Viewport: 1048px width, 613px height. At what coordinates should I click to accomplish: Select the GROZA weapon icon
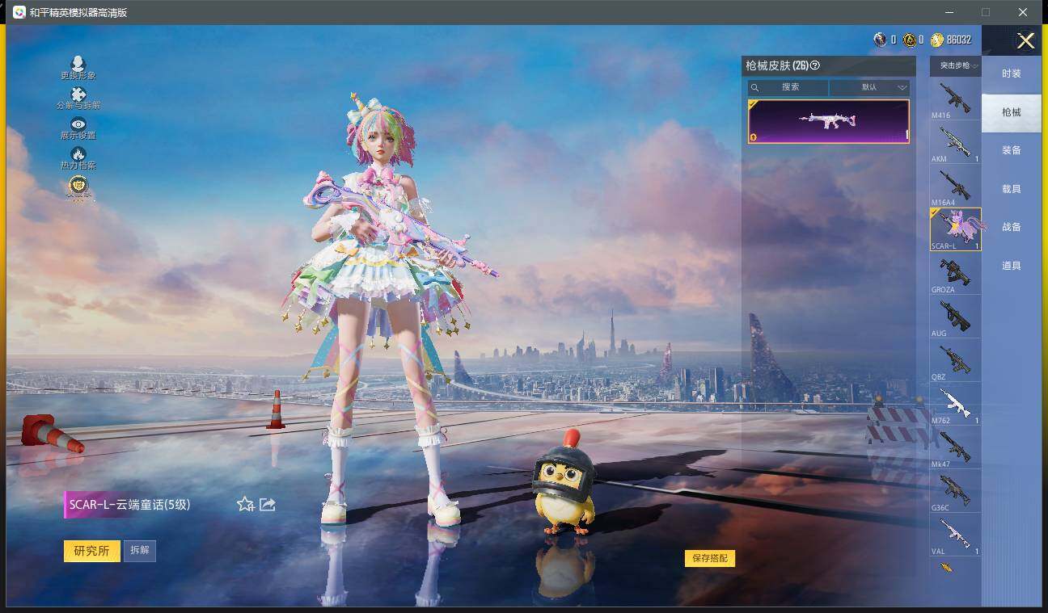pyautogui.click(x=956, y=273)
